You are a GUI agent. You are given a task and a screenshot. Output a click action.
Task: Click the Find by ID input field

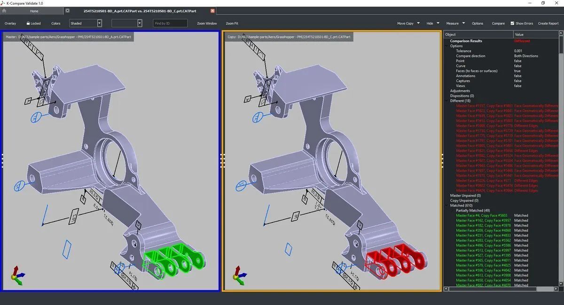[170, 23]
